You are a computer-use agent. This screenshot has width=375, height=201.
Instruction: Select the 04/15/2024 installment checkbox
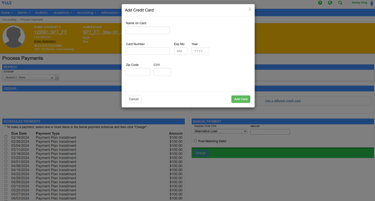tap(6, 169)
